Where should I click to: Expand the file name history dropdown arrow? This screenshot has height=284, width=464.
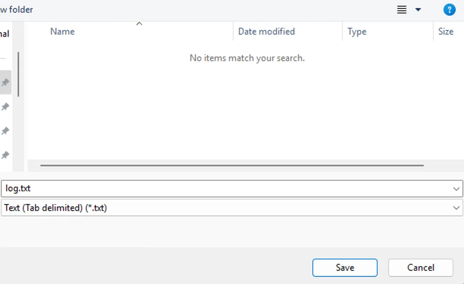pyautogui.click(x=456, y=189)
